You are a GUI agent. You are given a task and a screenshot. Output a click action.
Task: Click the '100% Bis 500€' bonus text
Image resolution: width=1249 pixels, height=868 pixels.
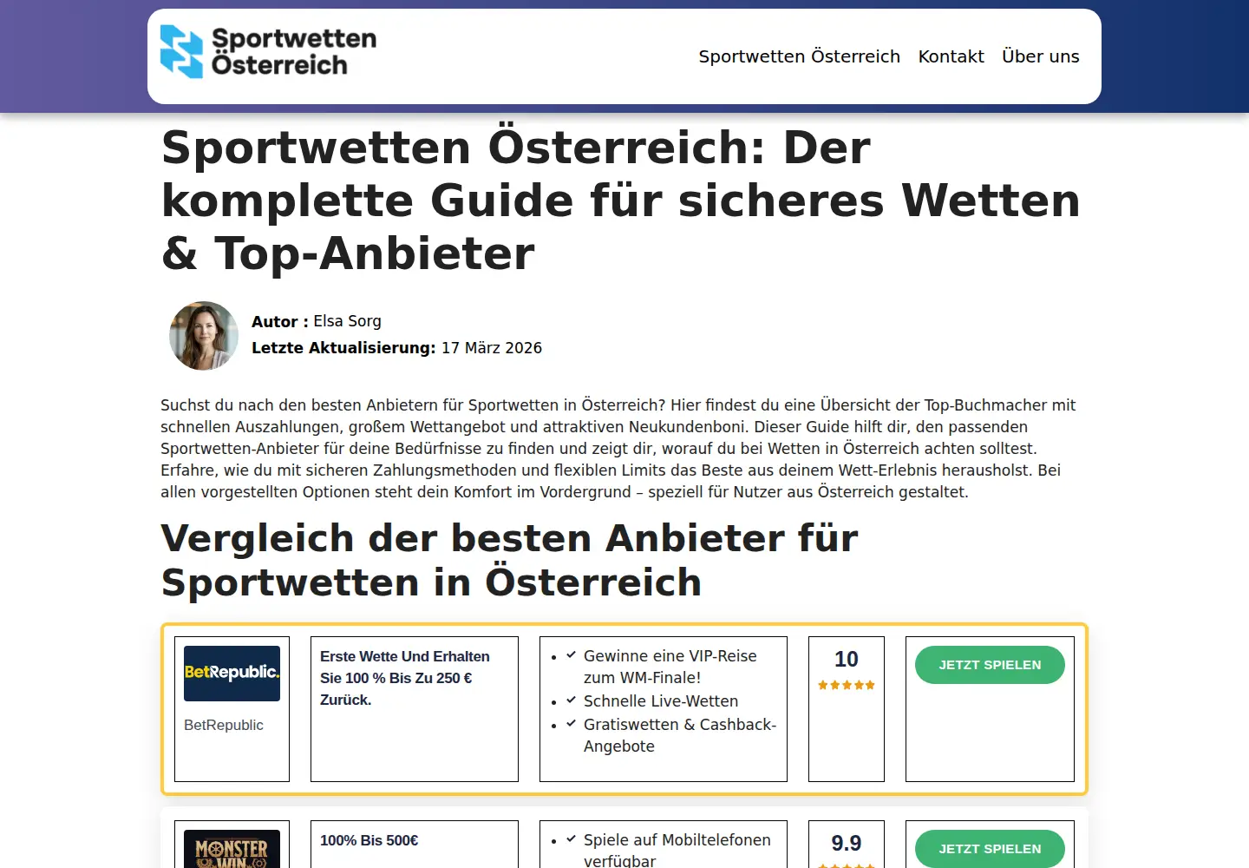[369, 840]
